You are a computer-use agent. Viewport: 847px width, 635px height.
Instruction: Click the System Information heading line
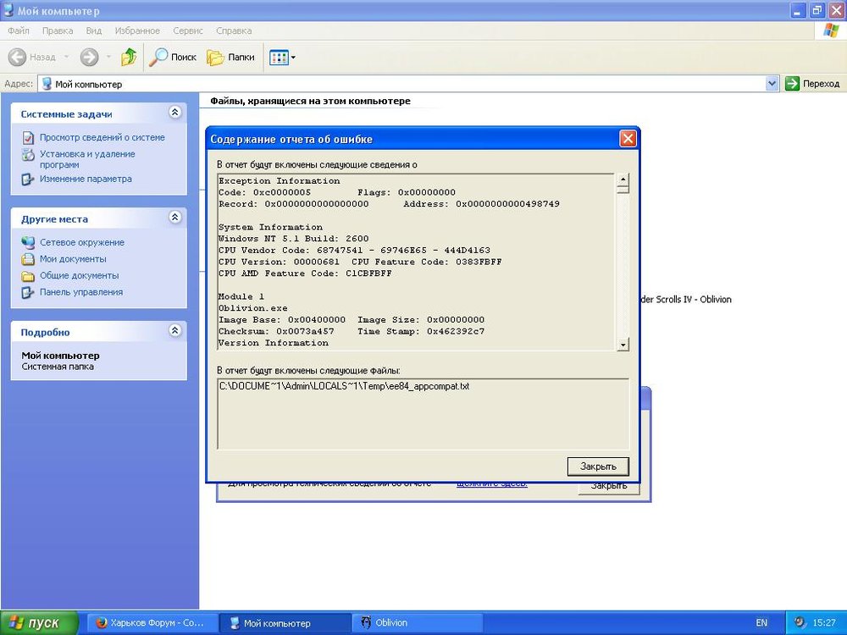pos(271,227)
